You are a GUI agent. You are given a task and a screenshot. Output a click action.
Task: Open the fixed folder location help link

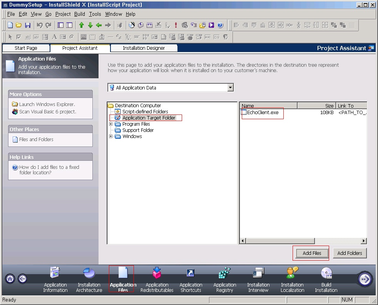[x=49, y=170]
